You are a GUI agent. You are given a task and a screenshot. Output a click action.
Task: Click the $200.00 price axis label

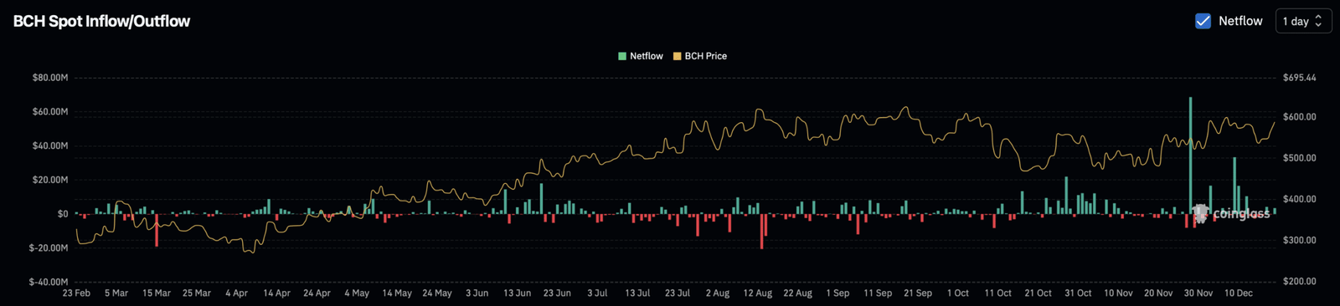tap(1300, 282)
